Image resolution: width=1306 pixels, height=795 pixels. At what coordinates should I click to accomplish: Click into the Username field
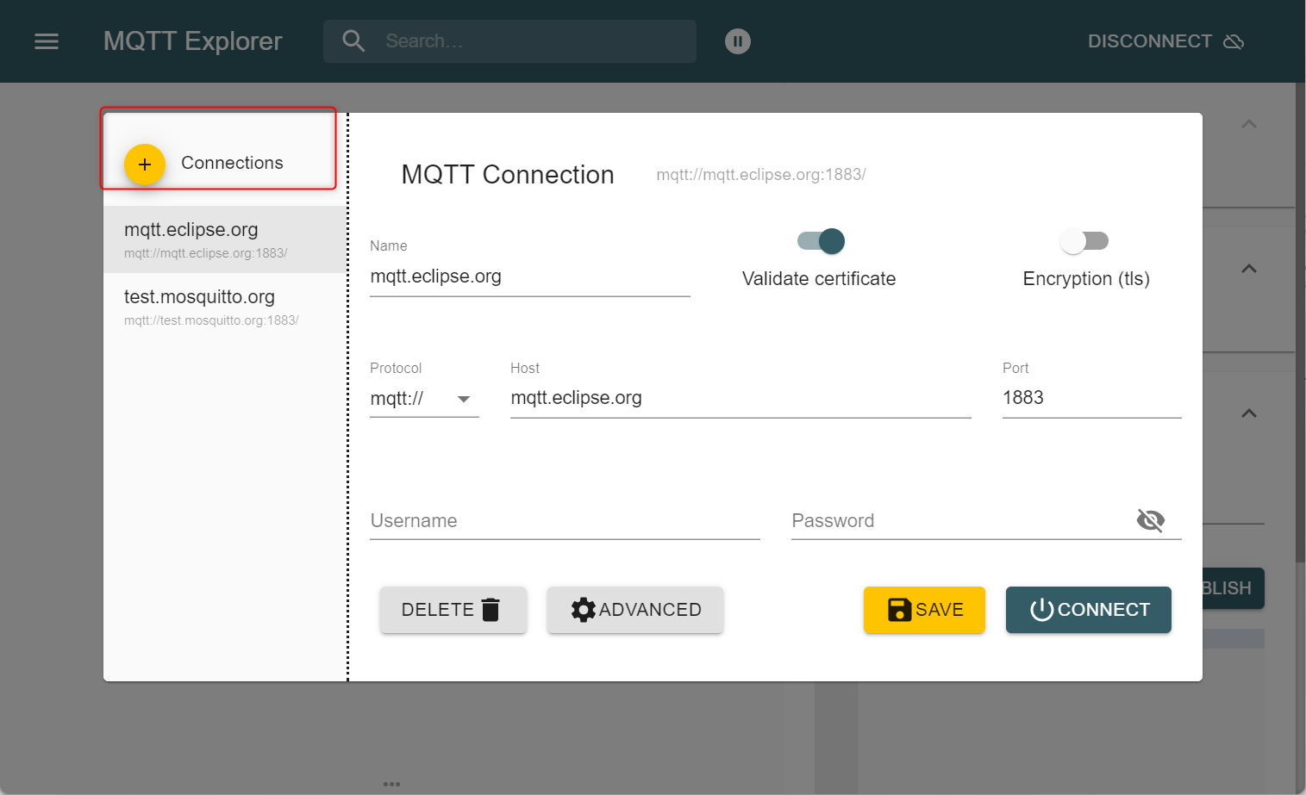[565, 521]
